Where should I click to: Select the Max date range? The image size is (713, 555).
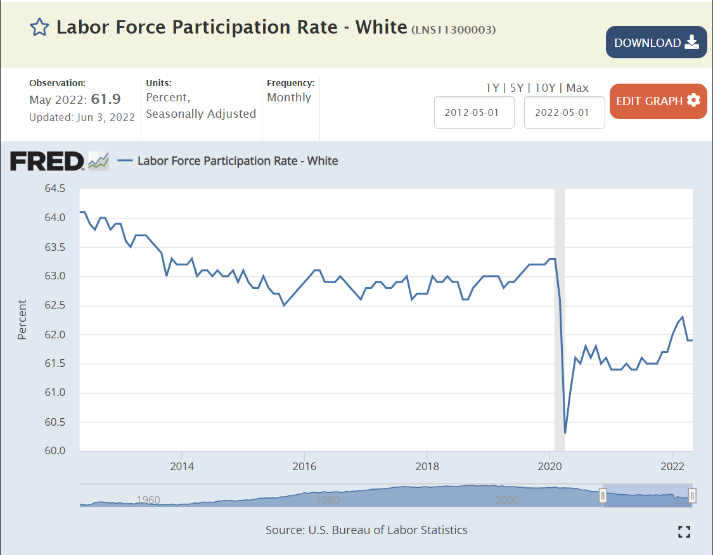click(x=577, y=88)
